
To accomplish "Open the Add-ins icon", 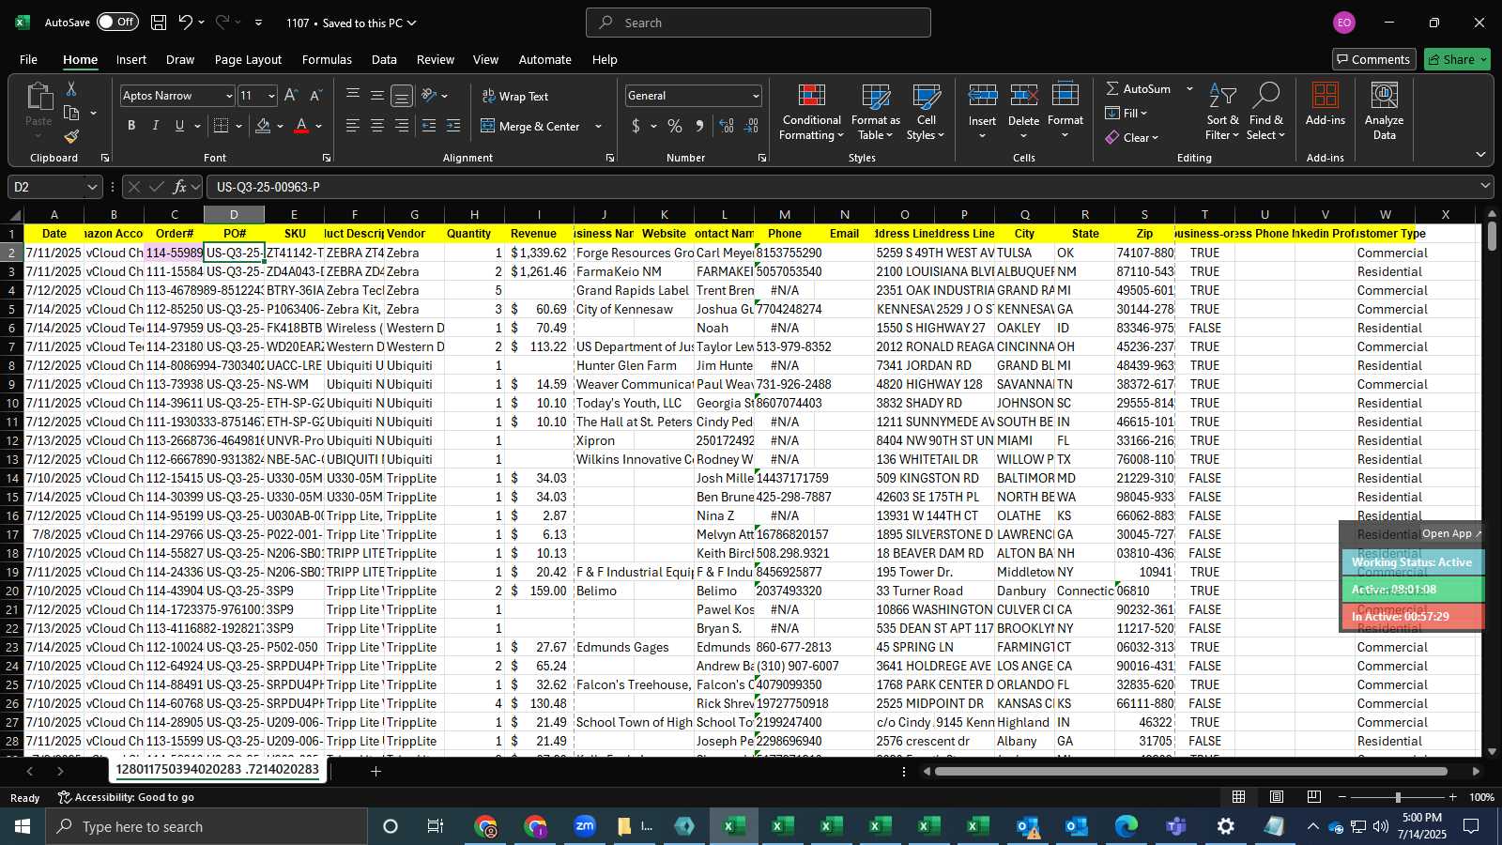I will pos(1326,105).
